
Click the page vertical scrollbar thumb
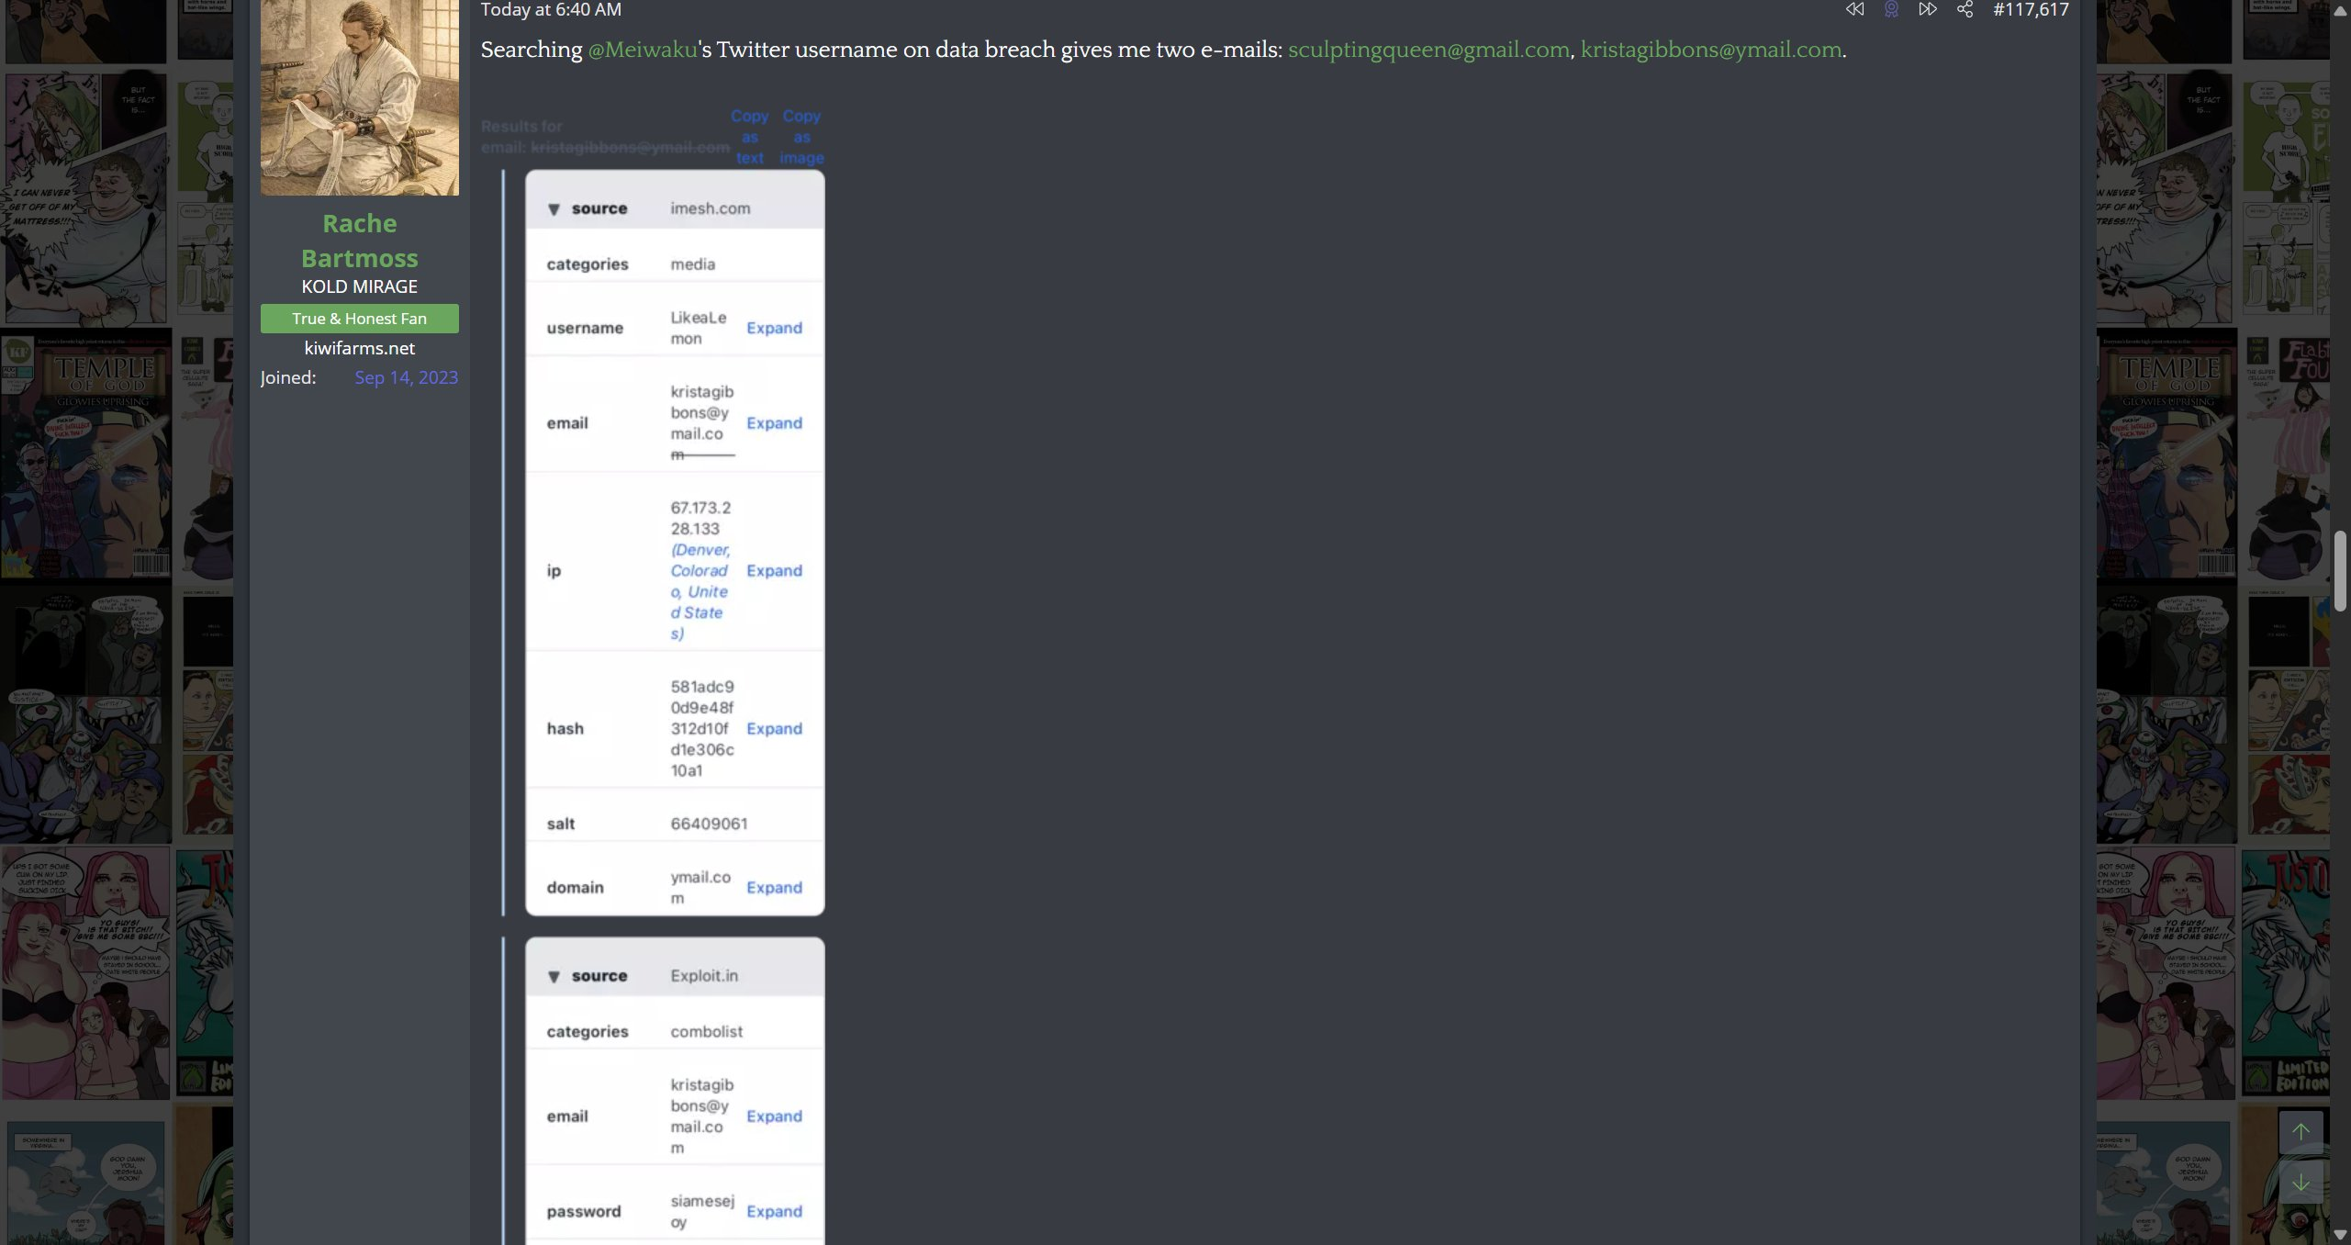(2340, 569)
